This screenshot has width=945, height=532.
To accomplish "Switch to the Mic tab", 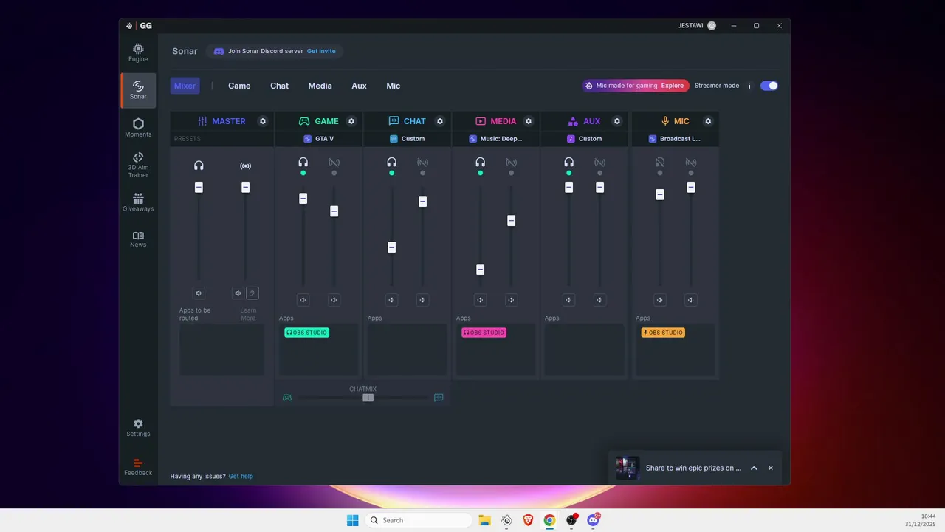I will pos(393,86).
